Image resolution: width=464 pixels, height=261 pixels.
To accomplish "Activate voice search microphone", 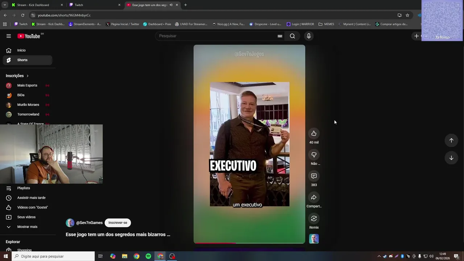I will point(309,36).
